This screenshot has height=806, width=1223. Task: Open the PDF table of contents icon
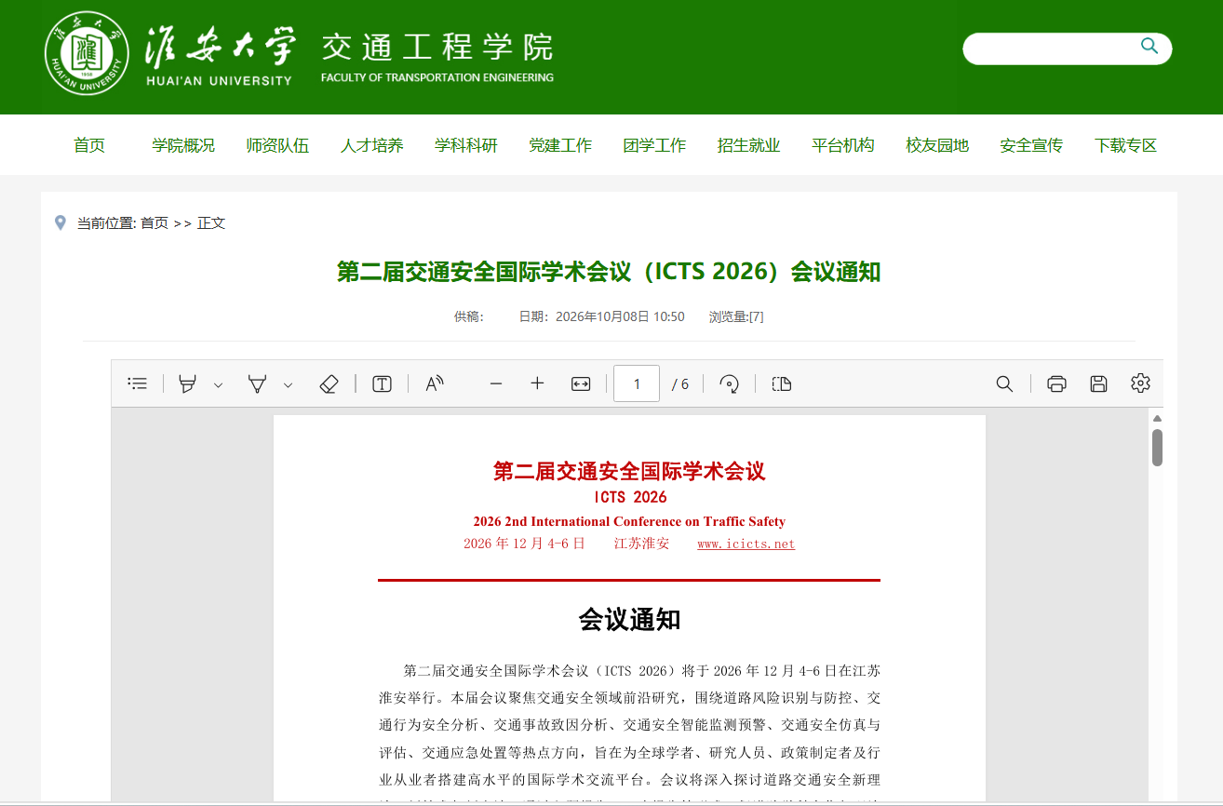(x=138, y=383)
